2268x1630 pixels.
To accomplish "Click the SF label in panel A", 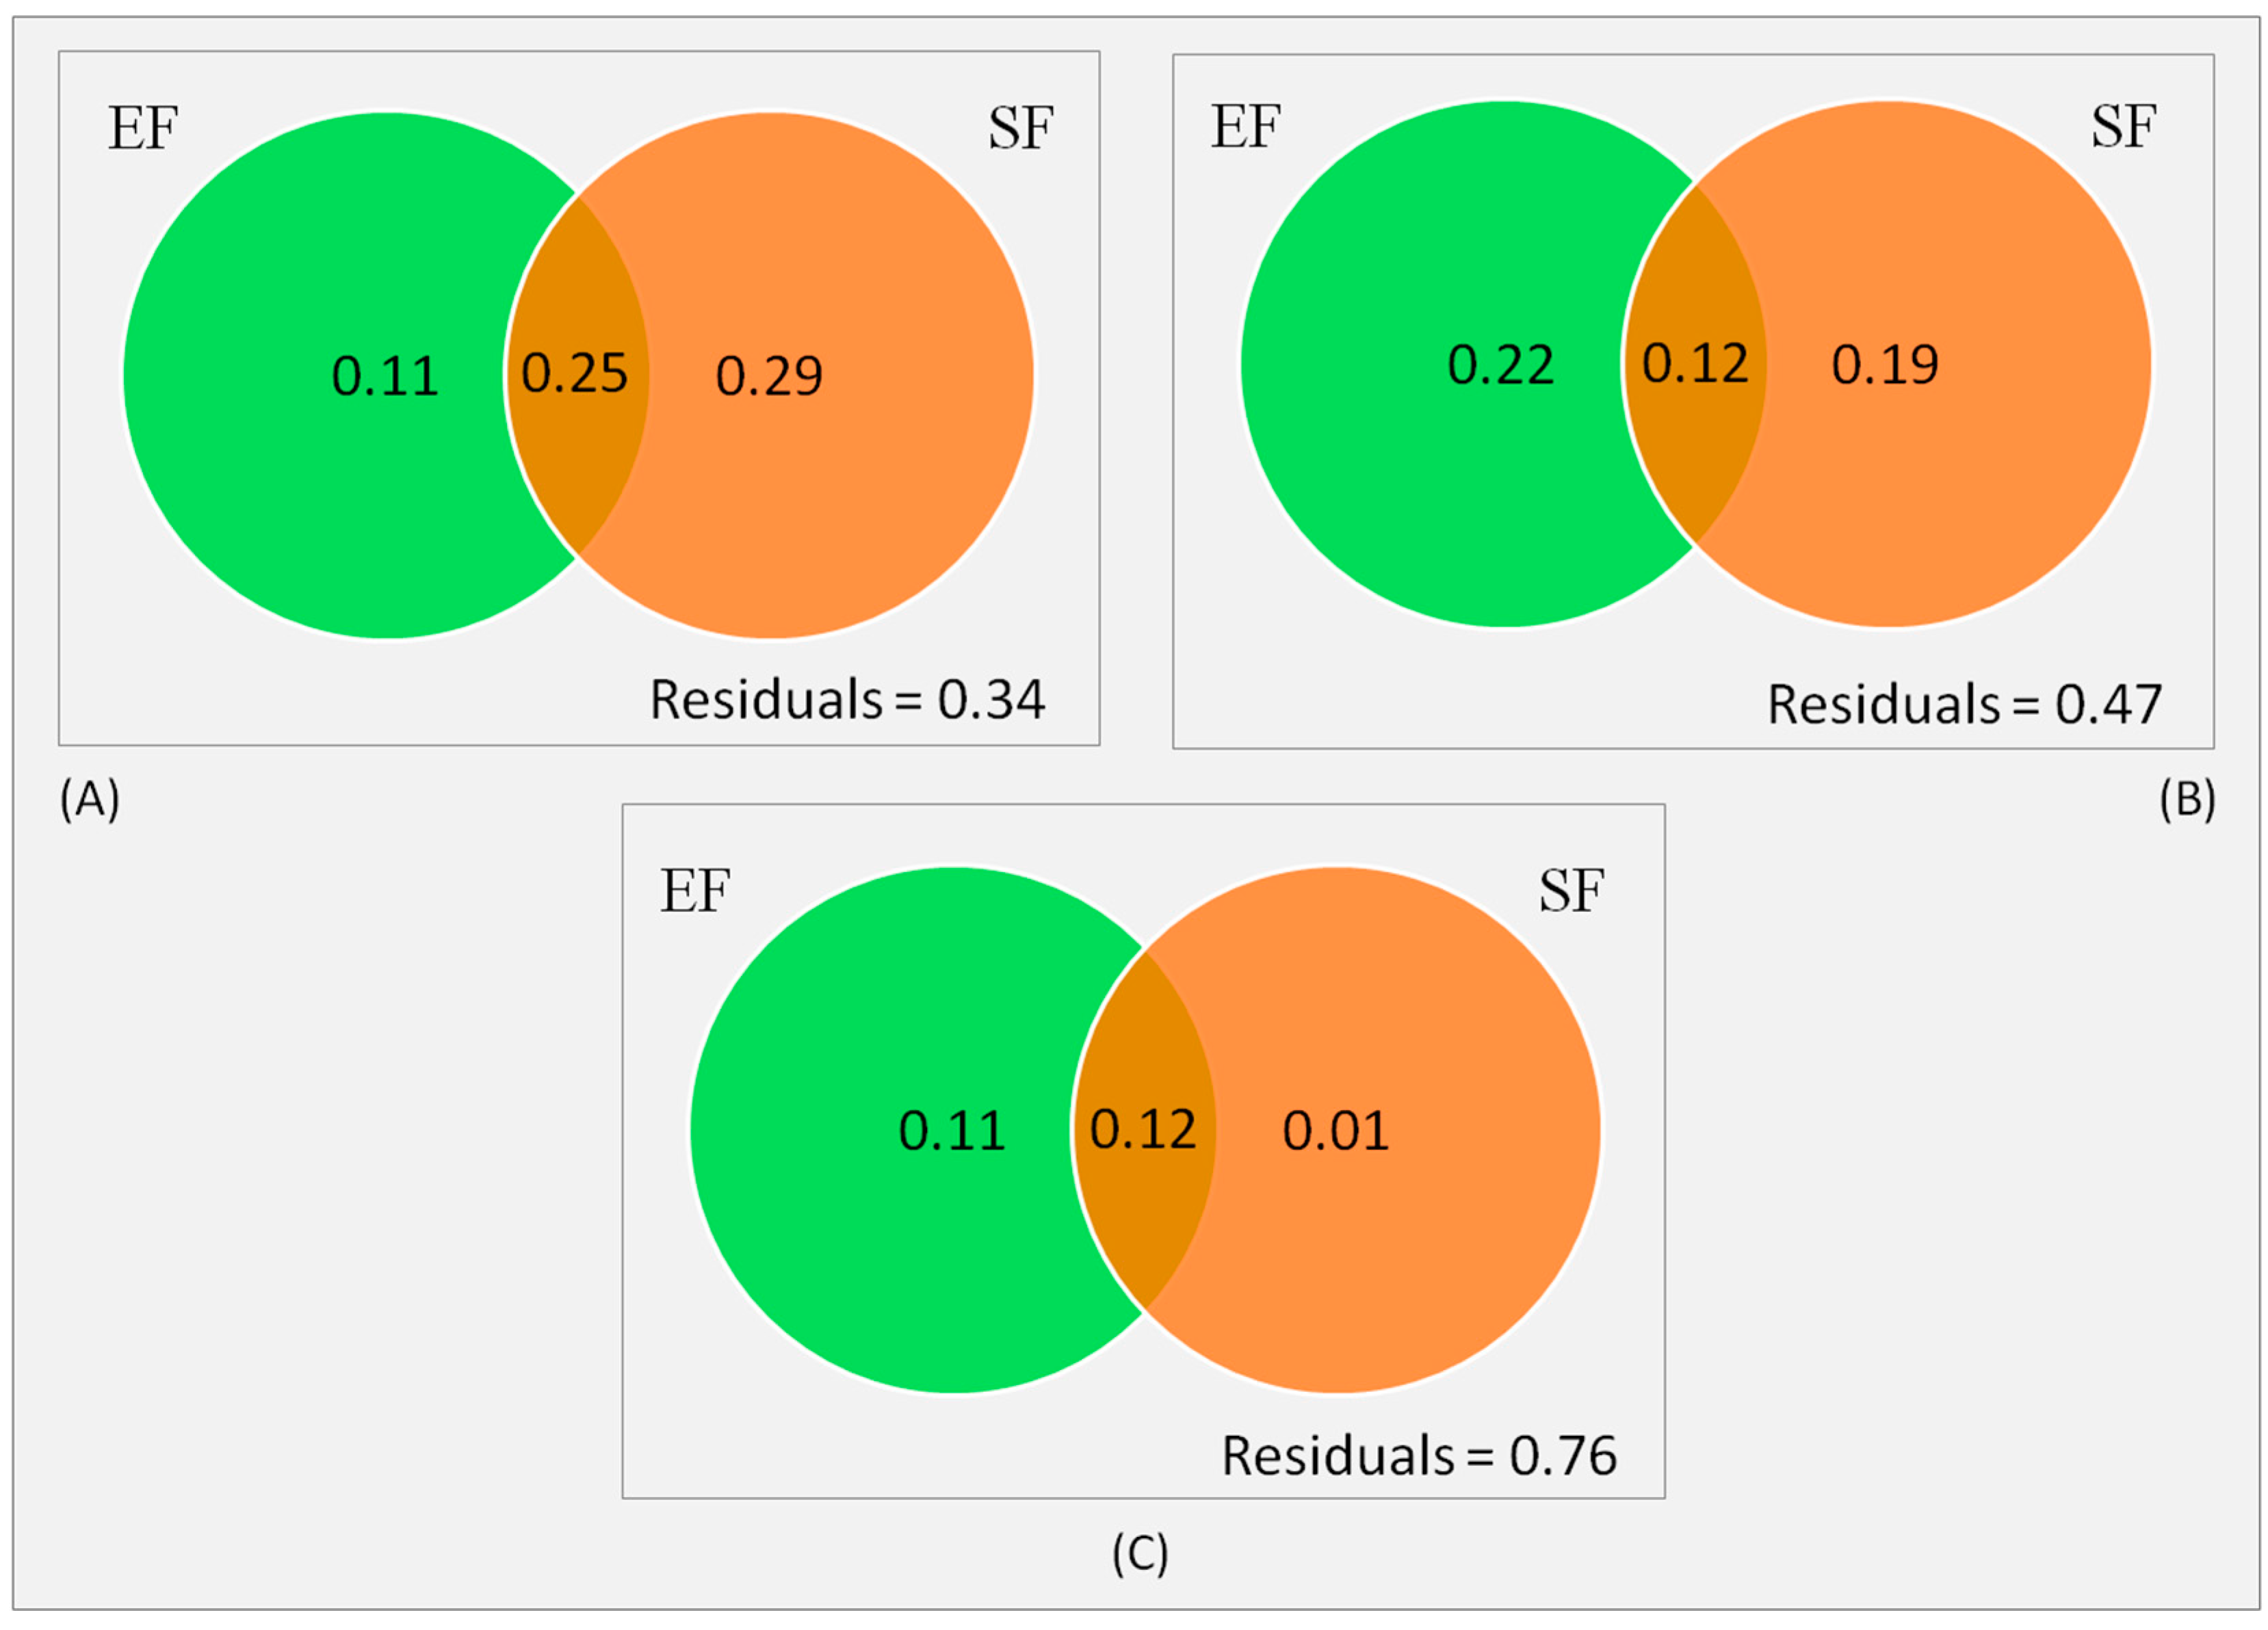I will click(x=1021, y=128).
